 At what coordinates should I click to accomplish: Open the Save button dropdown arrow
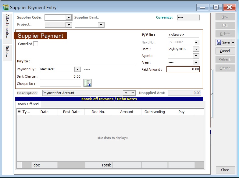pos(233,42)
